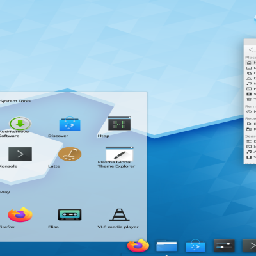256x256 pixels.
Task: Click Discover shopping bag in the dock
Action: [195, 246]
